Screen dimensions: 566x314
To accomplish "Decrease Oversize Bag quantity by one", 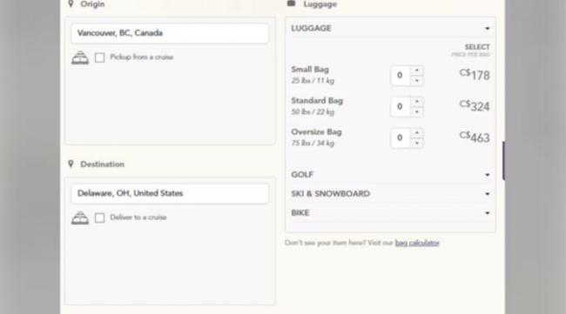I will coord(416,143).
